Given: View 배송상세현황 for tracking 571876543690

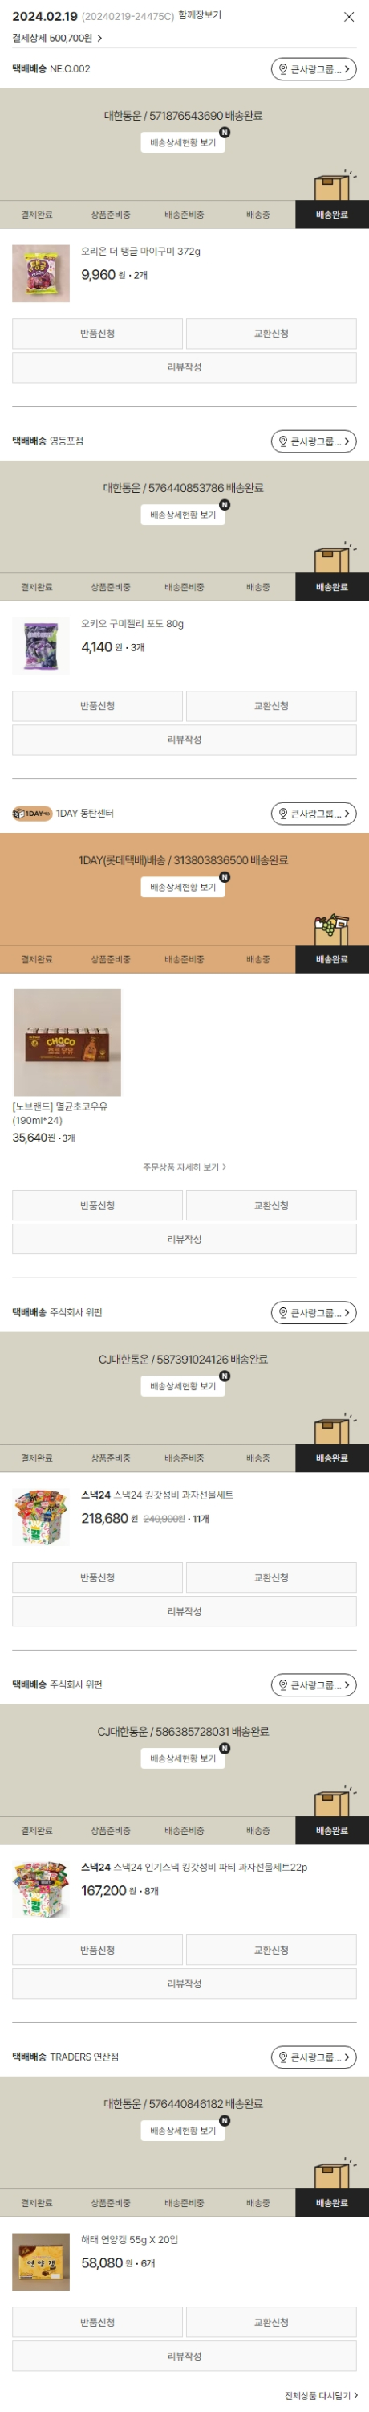Looking at the screenshot, I should [183, 142].
